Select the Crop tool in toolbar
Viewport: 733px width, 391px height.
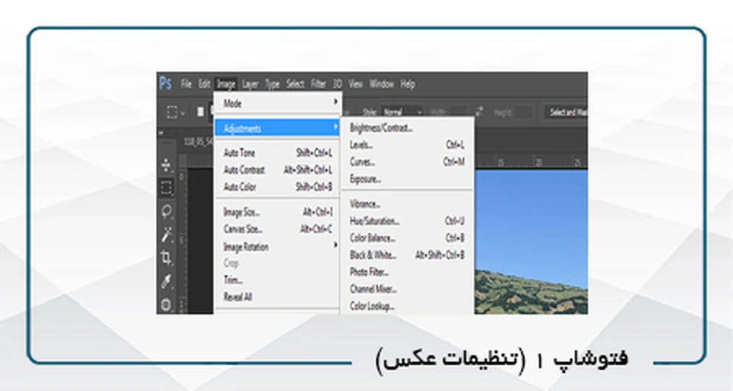pyautogui.click(x=166, y=258)
